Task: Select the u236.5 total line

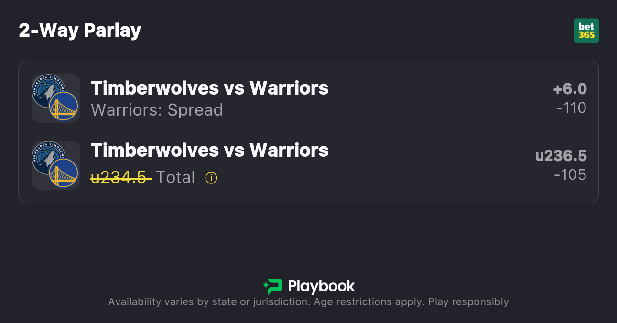Action: coord(561,156)
